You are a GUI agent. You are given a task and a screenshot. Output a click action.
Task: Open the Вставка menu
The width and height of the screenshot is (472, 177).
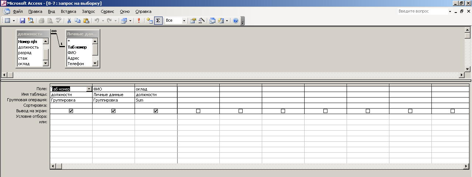(x=68, y=11)
